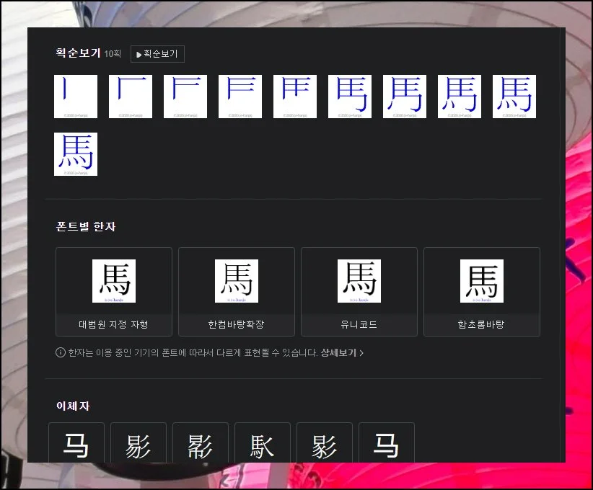
Task: Select the 유니코드 font card
Action: point(359,292)
